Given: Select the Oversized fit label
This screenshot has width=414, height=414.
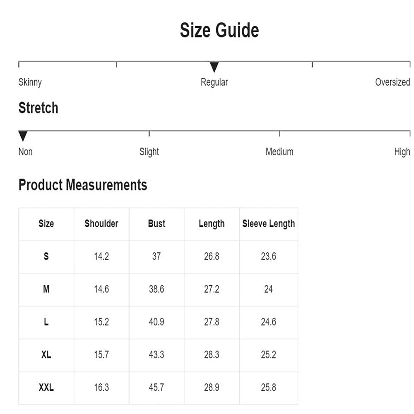Looking at the screenshot, I should tap(392, 82).
